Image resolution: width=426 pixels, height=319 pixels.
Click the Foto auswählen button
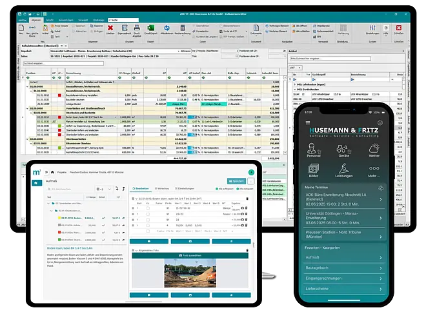(x=190, y=256)
